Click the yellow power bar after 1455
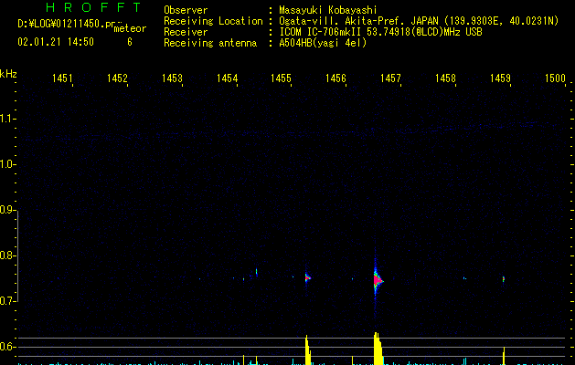The width and height of the screenshot is (575, 365). coord(308,350)
